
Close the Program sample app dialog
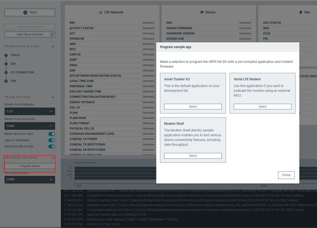coord(286,175)
